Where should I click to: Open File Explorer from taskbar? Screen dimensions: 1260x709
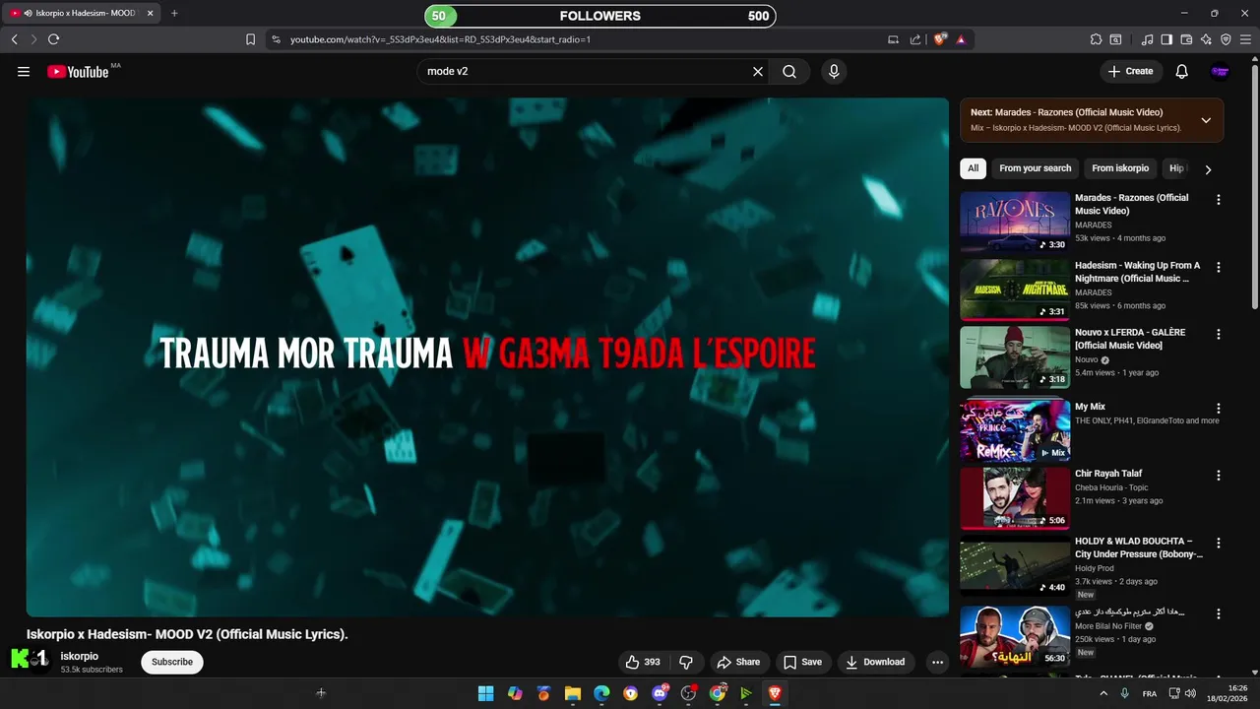(x=572, y=693)
